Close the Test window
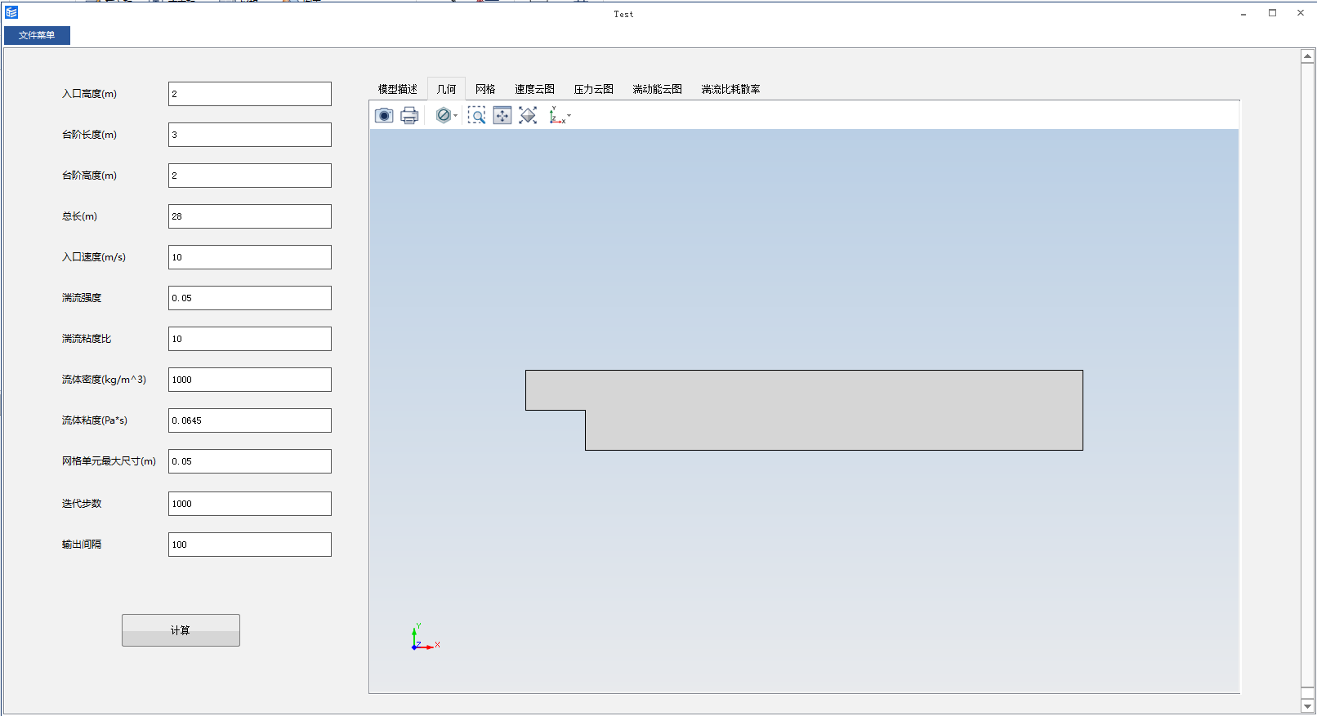This screenshot has height=716, width=1317. point(1301,13)
